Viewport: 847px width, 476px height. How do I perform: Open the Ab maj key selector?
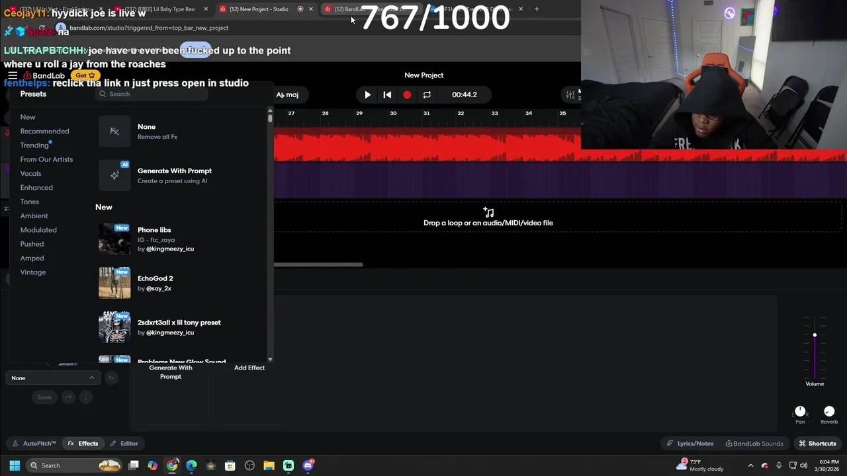[x=287, y=95]
